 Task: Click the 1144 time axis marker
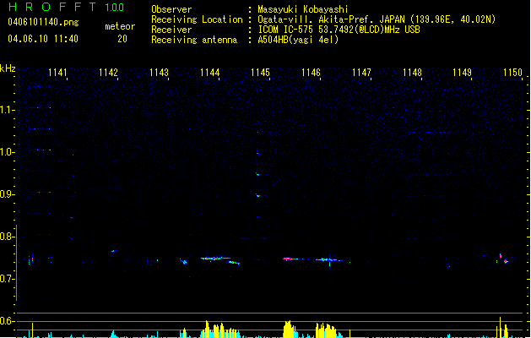click(x=209, y=73)
